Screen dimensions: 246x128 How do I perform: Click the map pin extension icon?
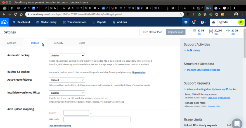(x=193, y=15)
